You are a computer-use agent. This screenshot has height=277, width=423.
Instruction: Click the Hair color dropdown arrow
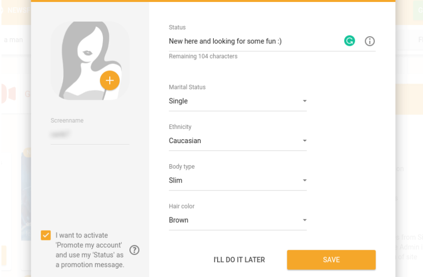pos(304,220)
